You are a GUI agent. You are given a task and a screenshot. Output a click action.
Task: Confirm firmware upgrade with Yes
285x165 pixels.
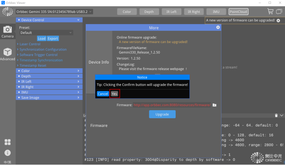[114, 94]
